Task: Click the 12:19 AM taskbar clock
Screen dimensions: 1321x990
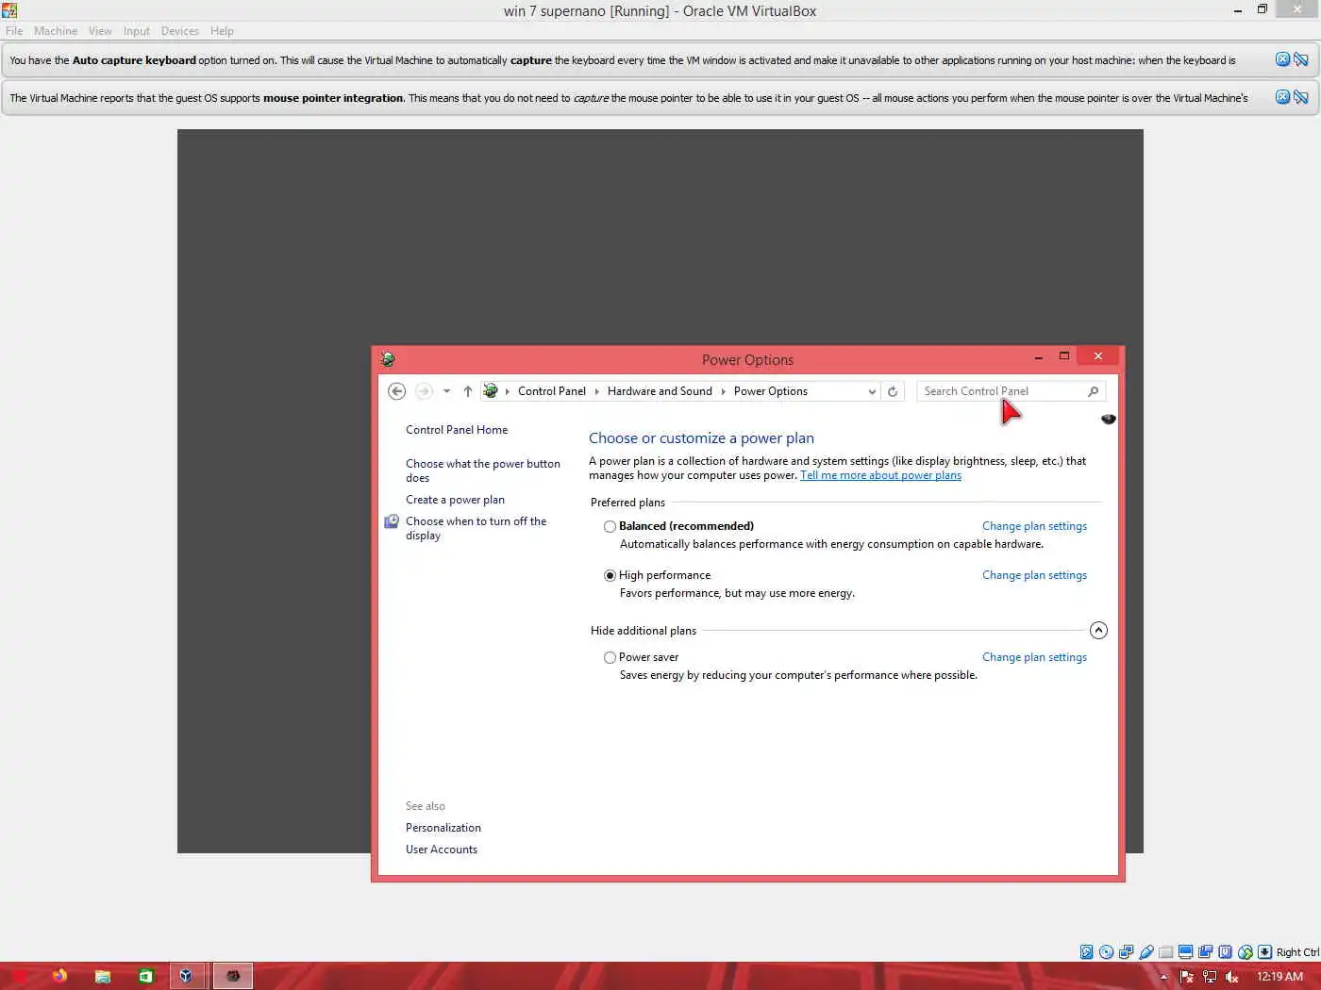Action: [x=1279, y=977]
